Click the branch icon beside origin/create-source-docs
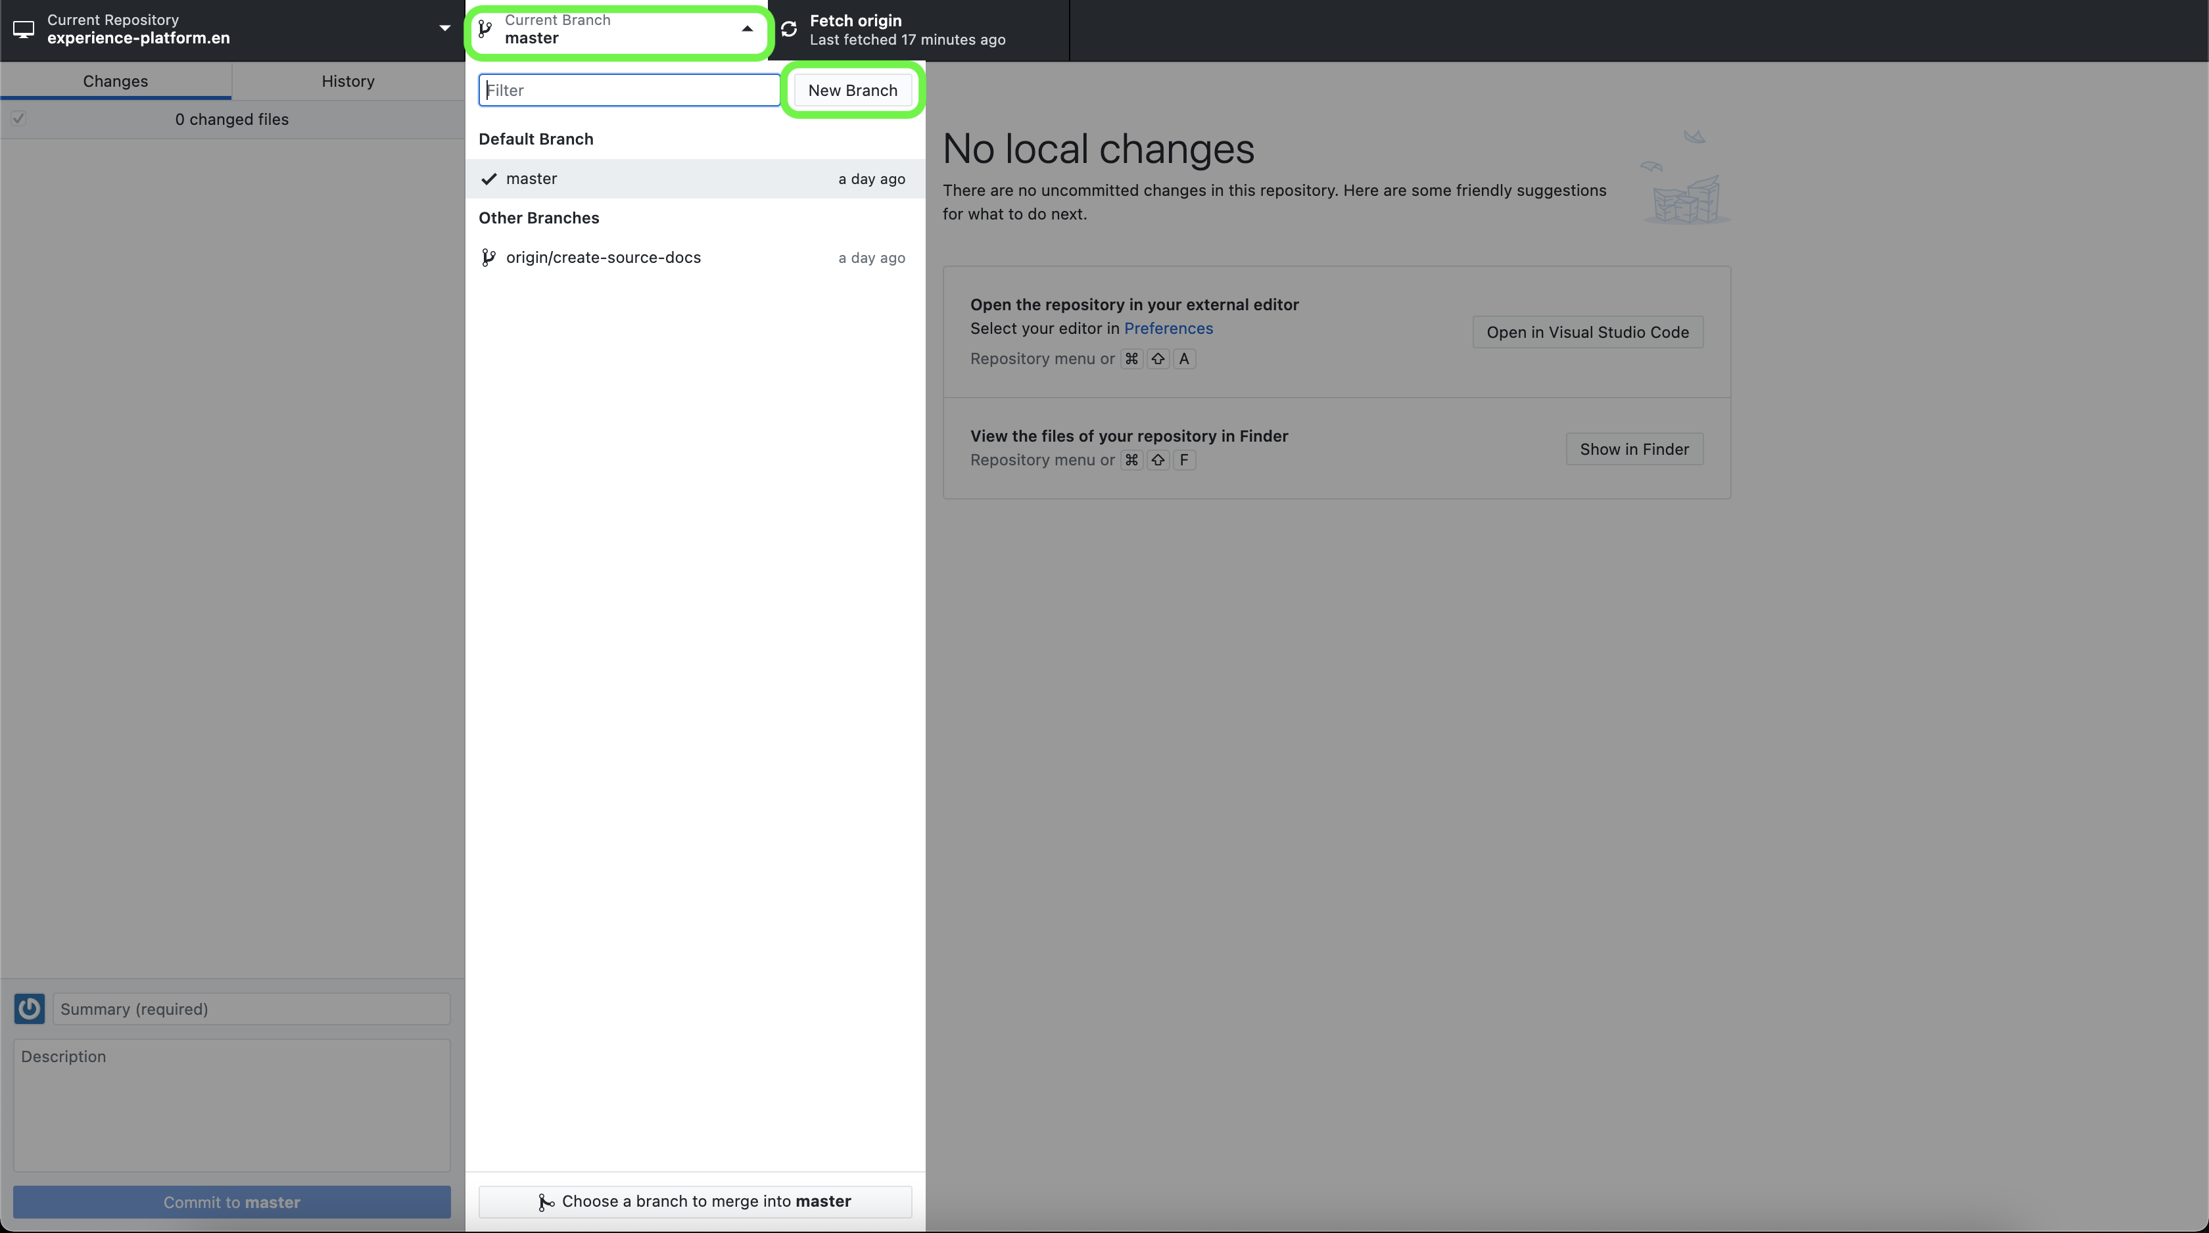This screenshot has width=2209, height=1233. click(488, 257)
